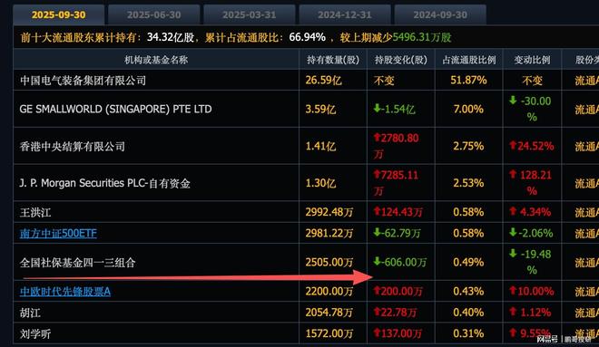599x347 pixels.
Task: Show the 2024-09-30 tab data
Action: coord(440,14)
